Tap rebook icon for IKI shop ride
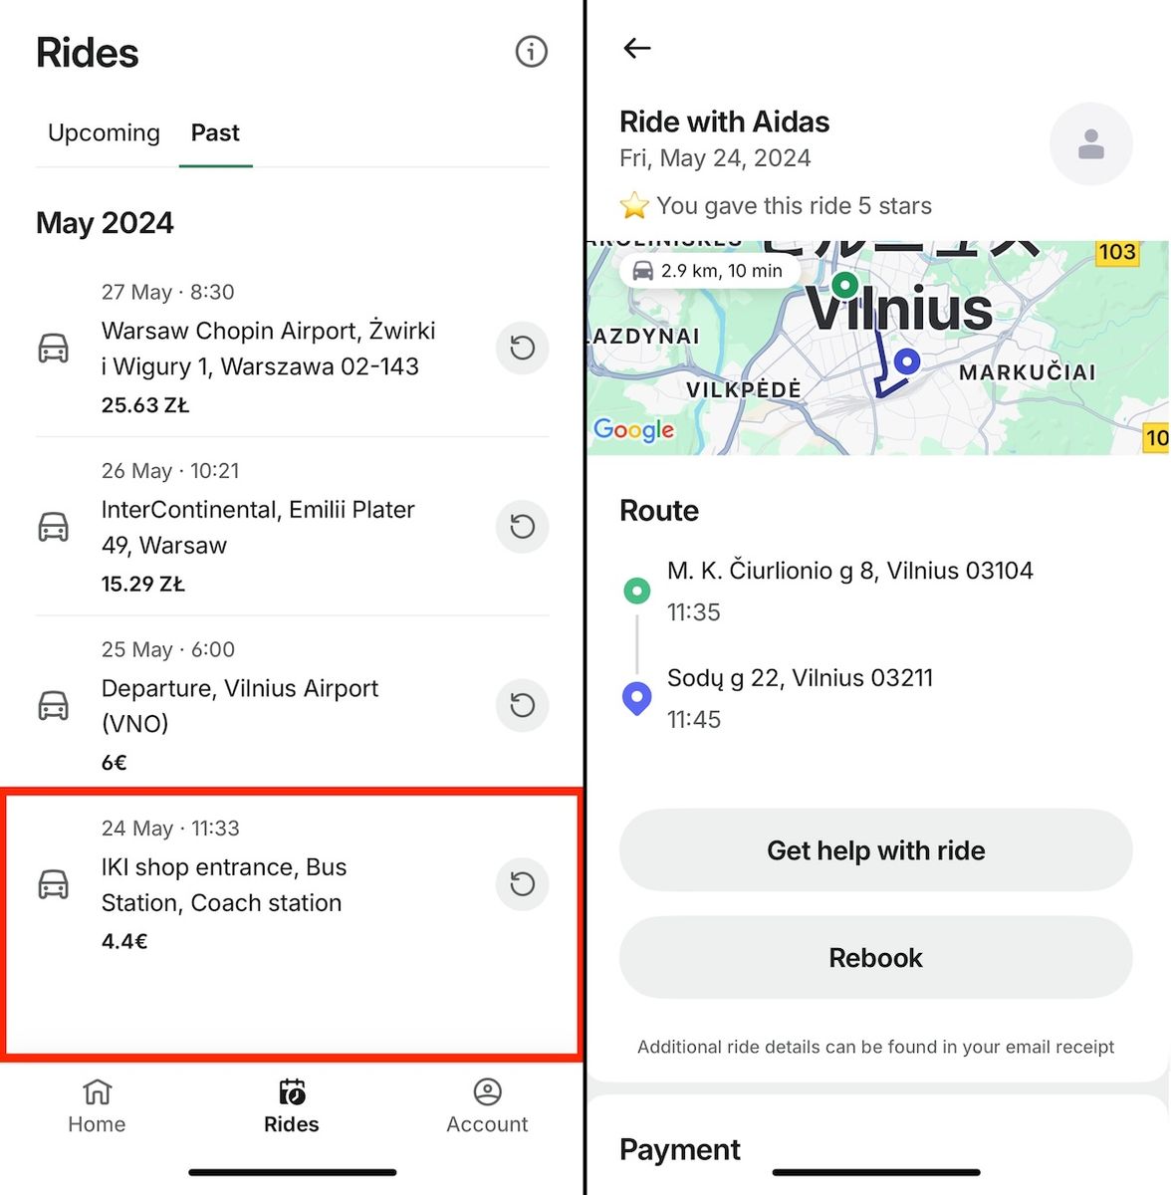The image size is (1171, 1195). (523, 883)
